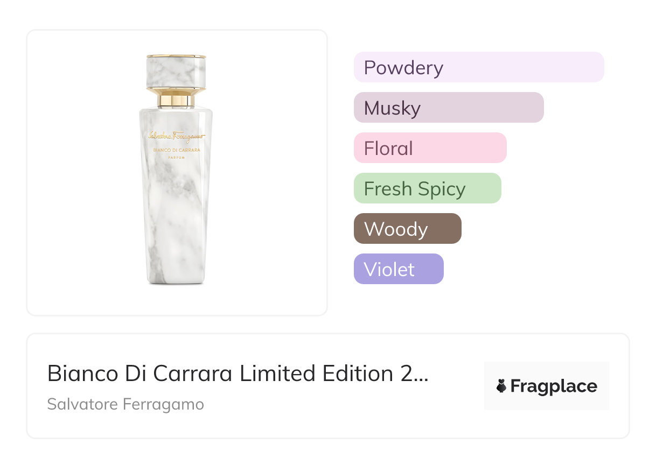The height and width of the screenshot is (465, 656).
Task: Click the "Fresh Spicy" label text
Action: click(x=414, y=189)
